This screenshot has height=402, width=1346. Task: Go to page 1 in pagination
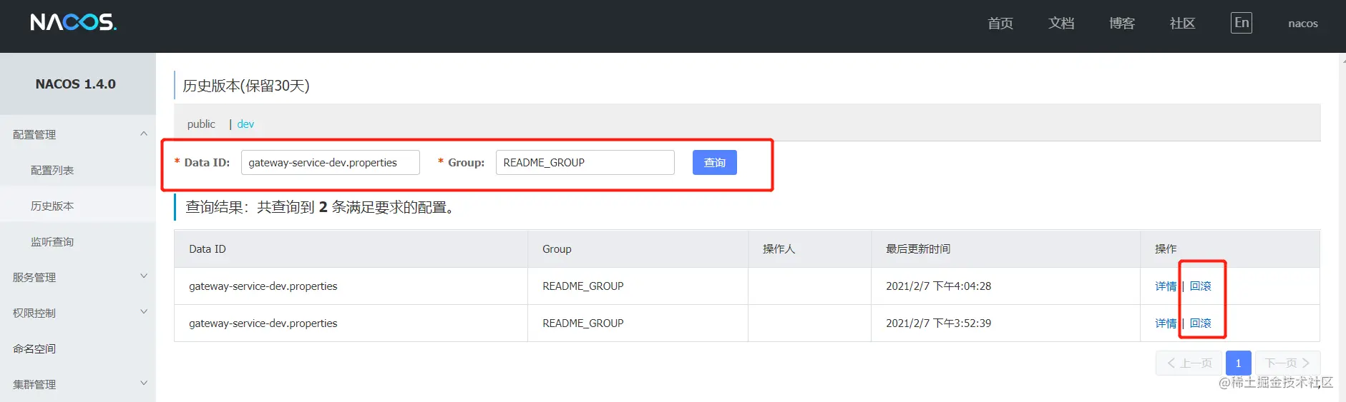1239,363
